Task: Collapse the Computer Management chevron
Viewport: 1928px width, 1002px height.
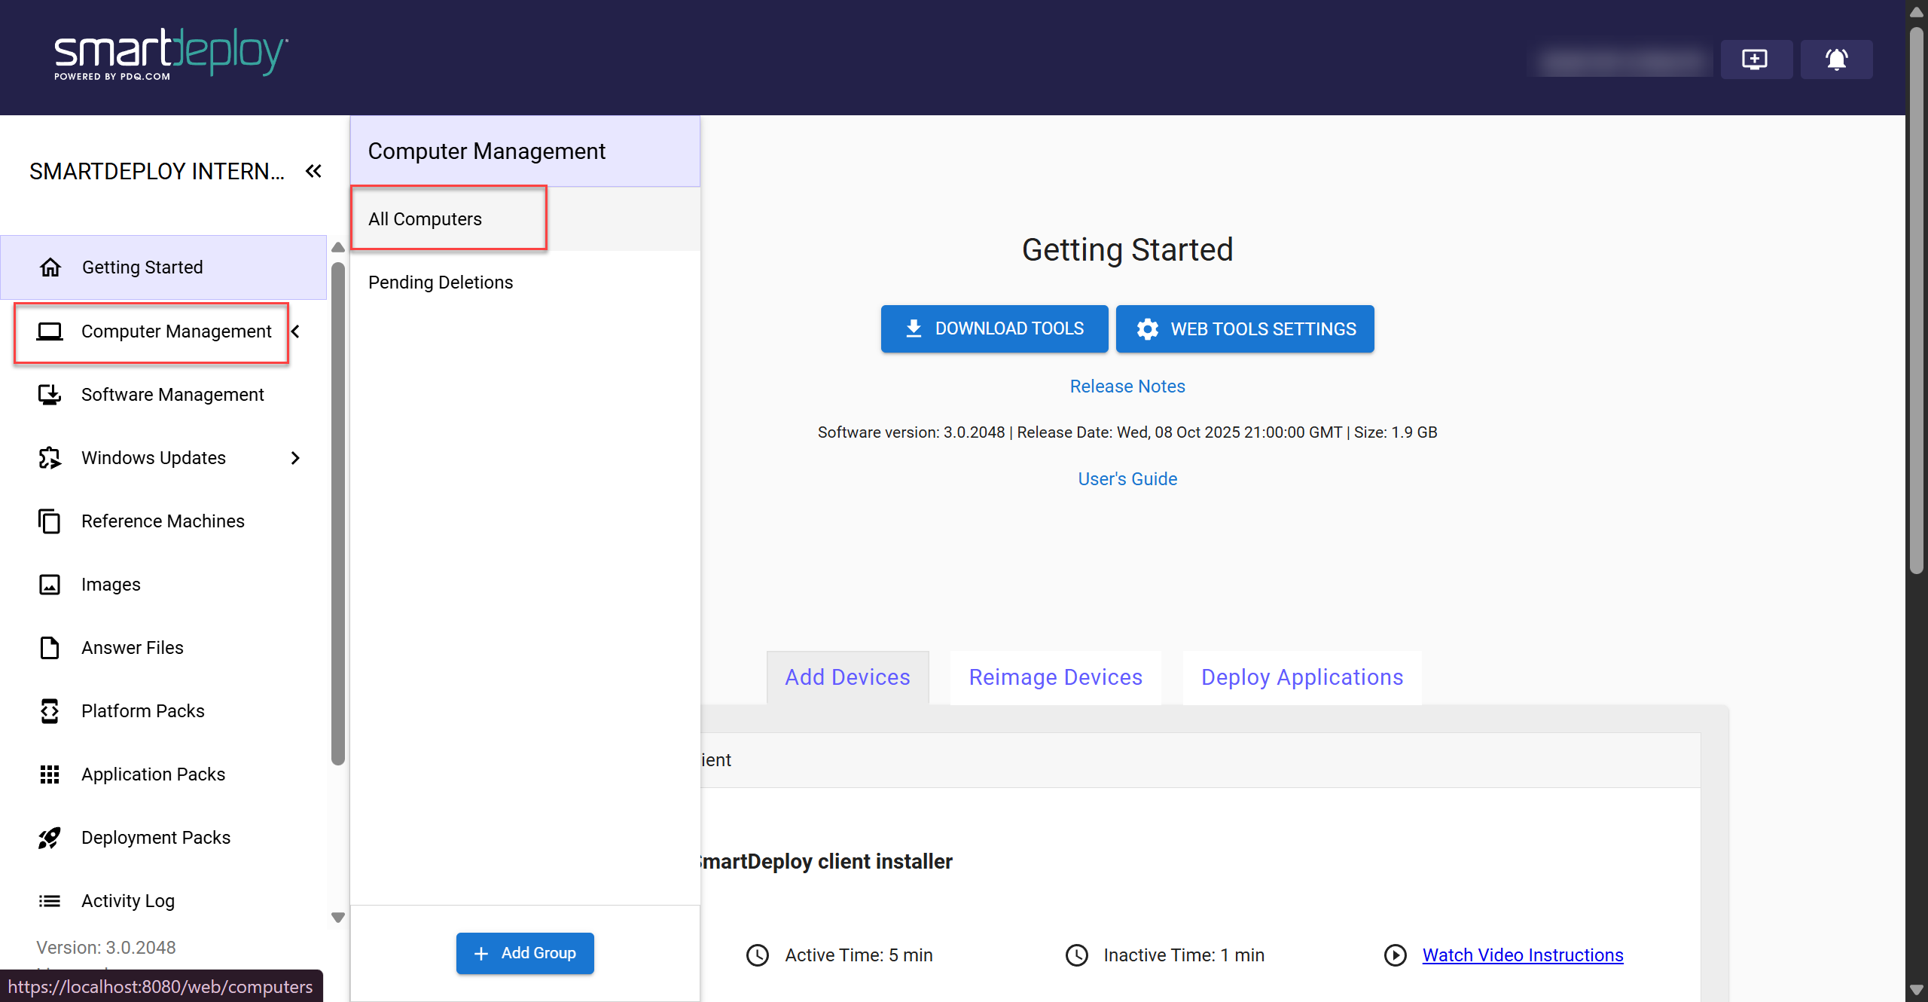Action: tap(296, 331)
